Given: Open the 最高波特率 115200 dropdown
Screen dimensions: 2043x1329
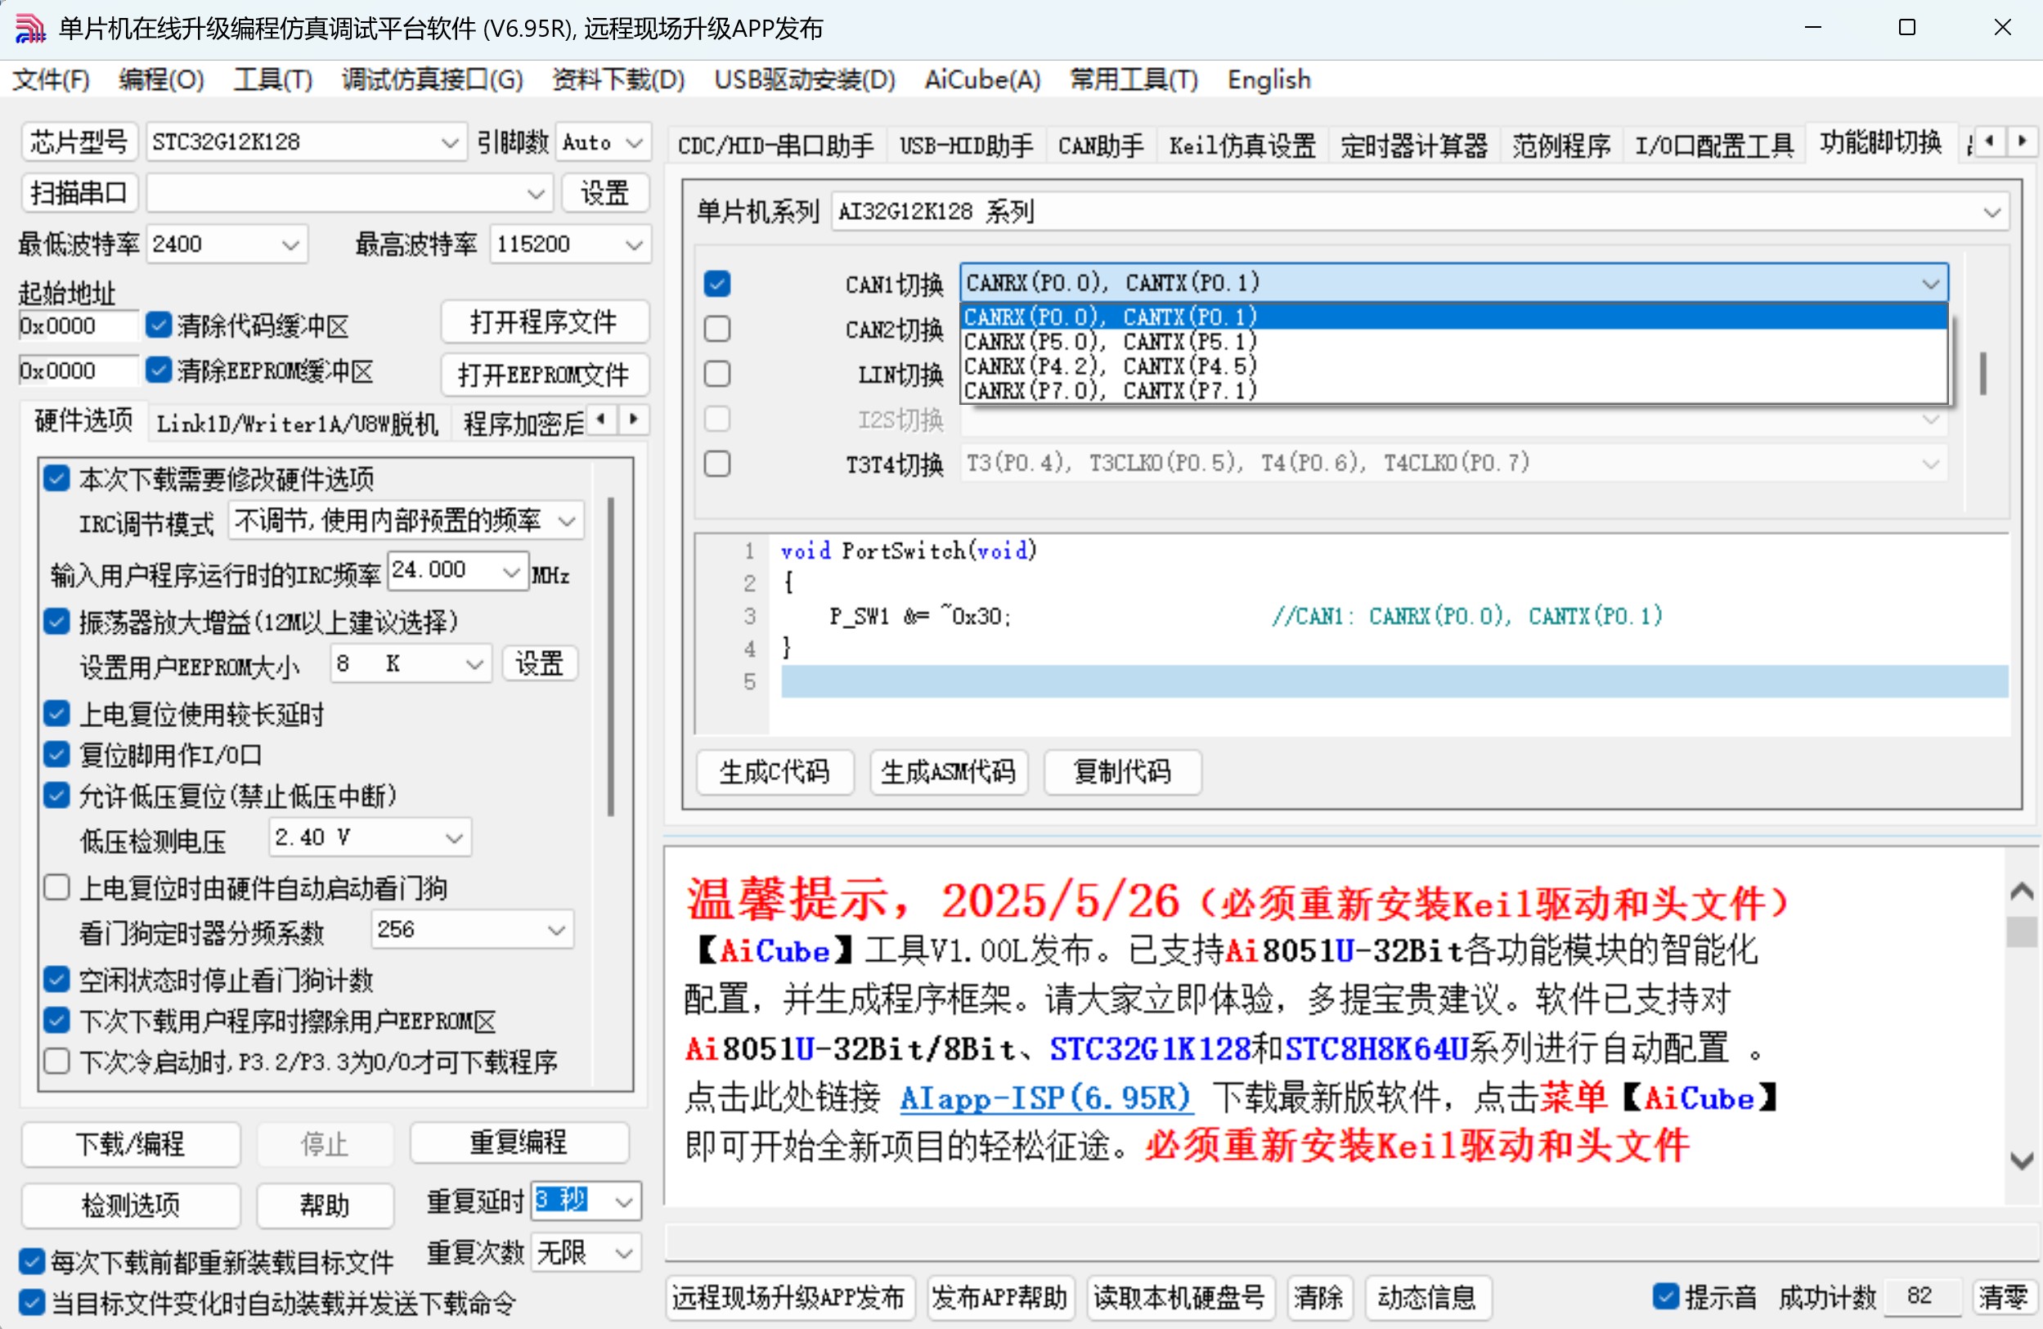Looking at the screenshot, I should point(571,245).
